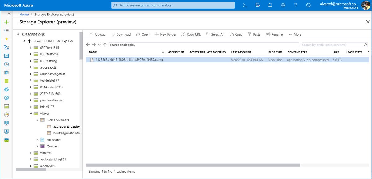Select the bootdiagnostics container

tap(66, 133)
